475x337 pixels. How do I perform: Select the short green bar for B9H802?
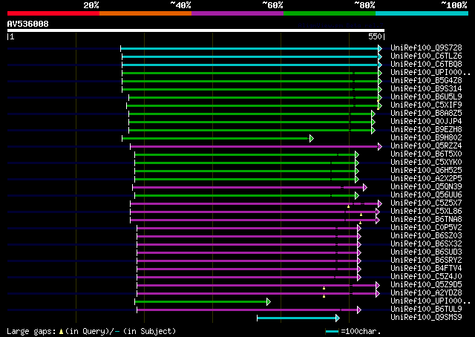click(x=216, y=139)
